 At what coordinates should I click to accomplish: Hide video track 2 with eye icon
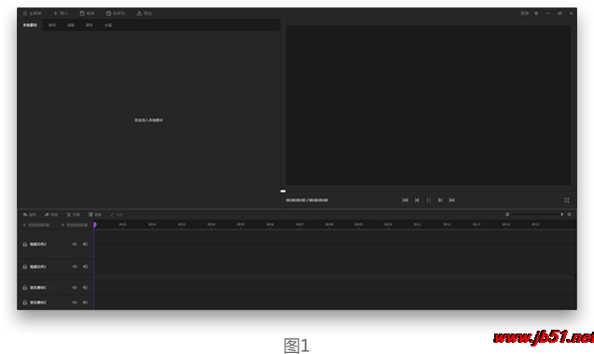coord(75,244)
